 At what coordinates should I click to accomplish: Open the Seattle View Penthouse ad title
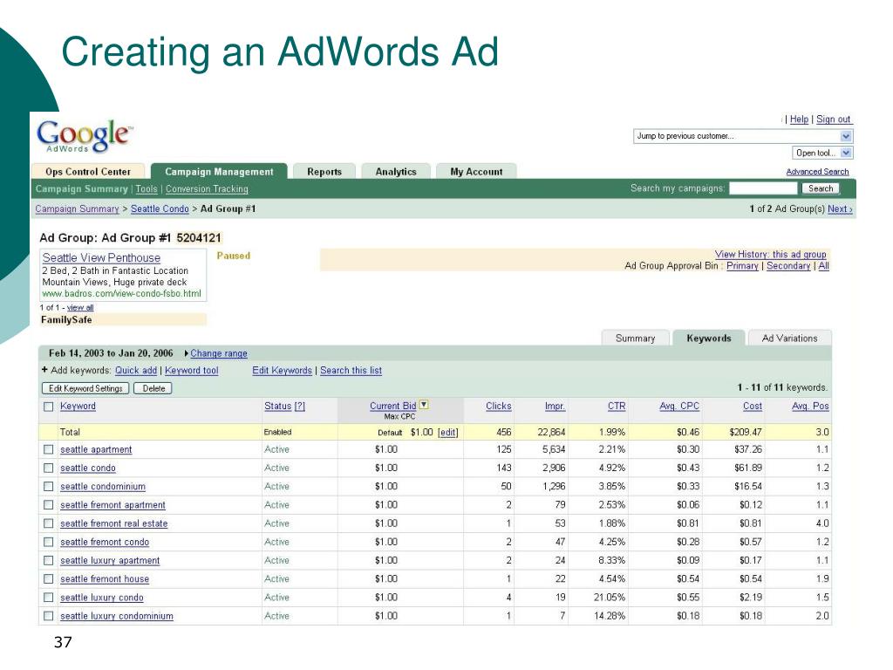[101, 257]
